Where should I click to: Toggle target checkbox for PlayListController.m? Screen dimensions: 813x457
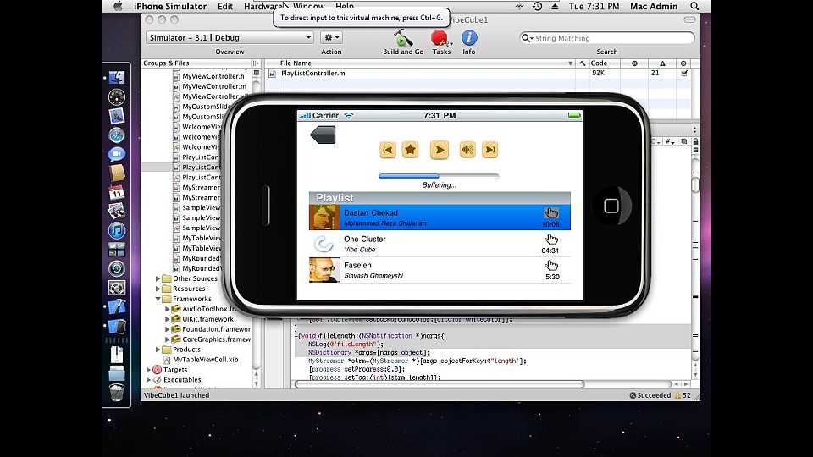point(684,73)
